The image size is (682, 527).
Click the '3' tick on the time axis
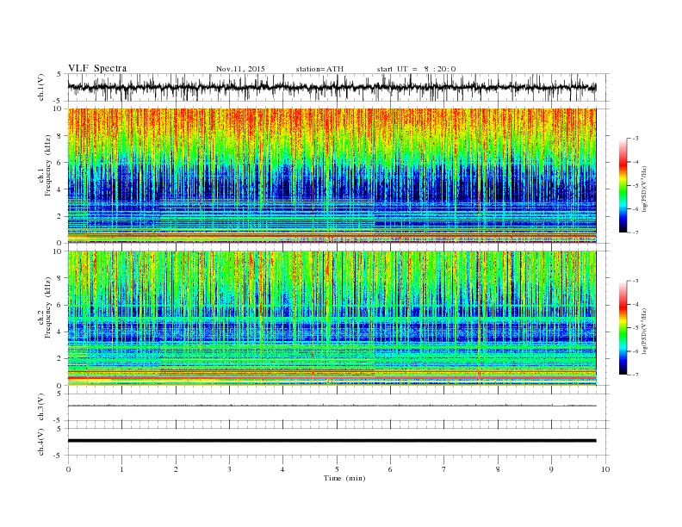(x=229, y=469)
